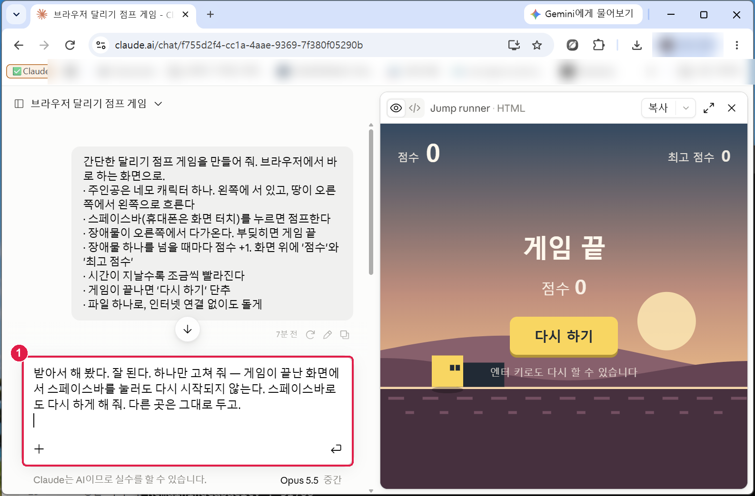
Task: Copy the message with the copy icon
Action: [x=345, y=335]
